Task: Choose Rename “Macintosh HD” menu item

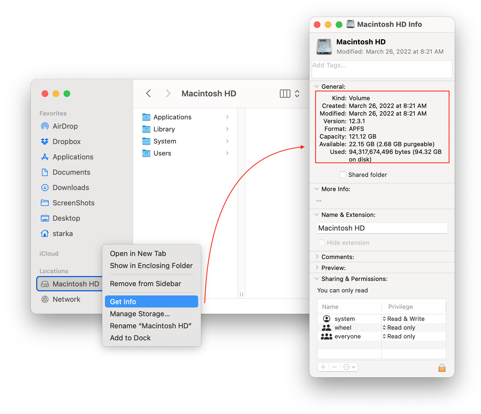Action: pos(152,326)
